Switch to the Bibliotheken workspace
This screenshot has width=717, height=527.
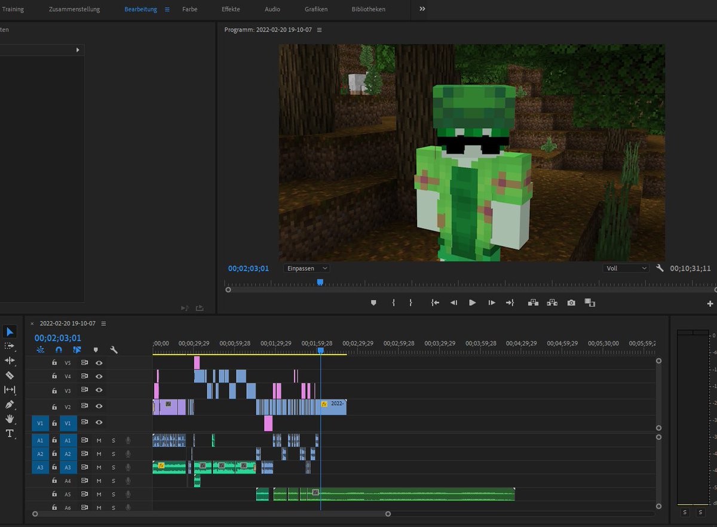click(369, 10)
